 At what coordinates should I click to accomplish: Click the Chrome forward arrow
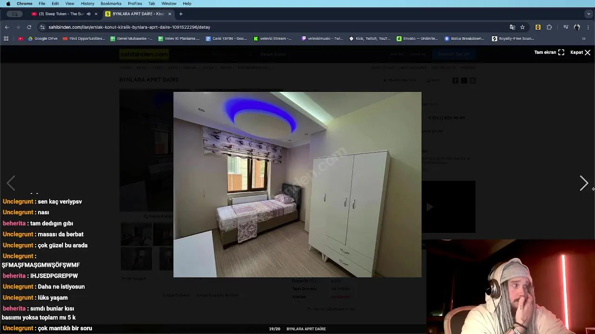point(18,27)
